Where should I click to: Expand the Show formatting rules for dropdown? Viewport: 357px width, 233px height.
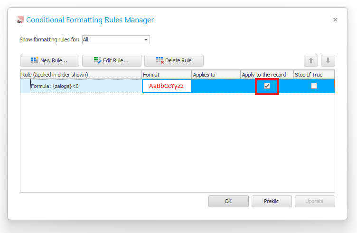(146, 40)
